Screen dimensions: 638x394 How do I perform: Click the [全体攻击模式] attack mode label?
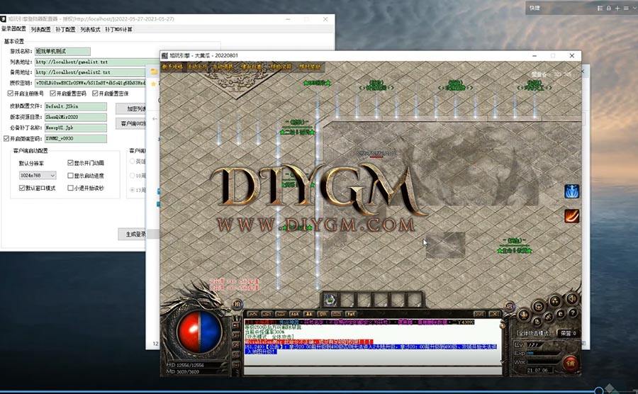tap(532, 333)
